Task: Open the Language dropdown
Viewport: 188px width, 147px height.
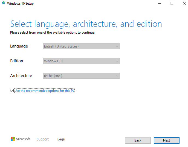Action: [x=81, y=46]
